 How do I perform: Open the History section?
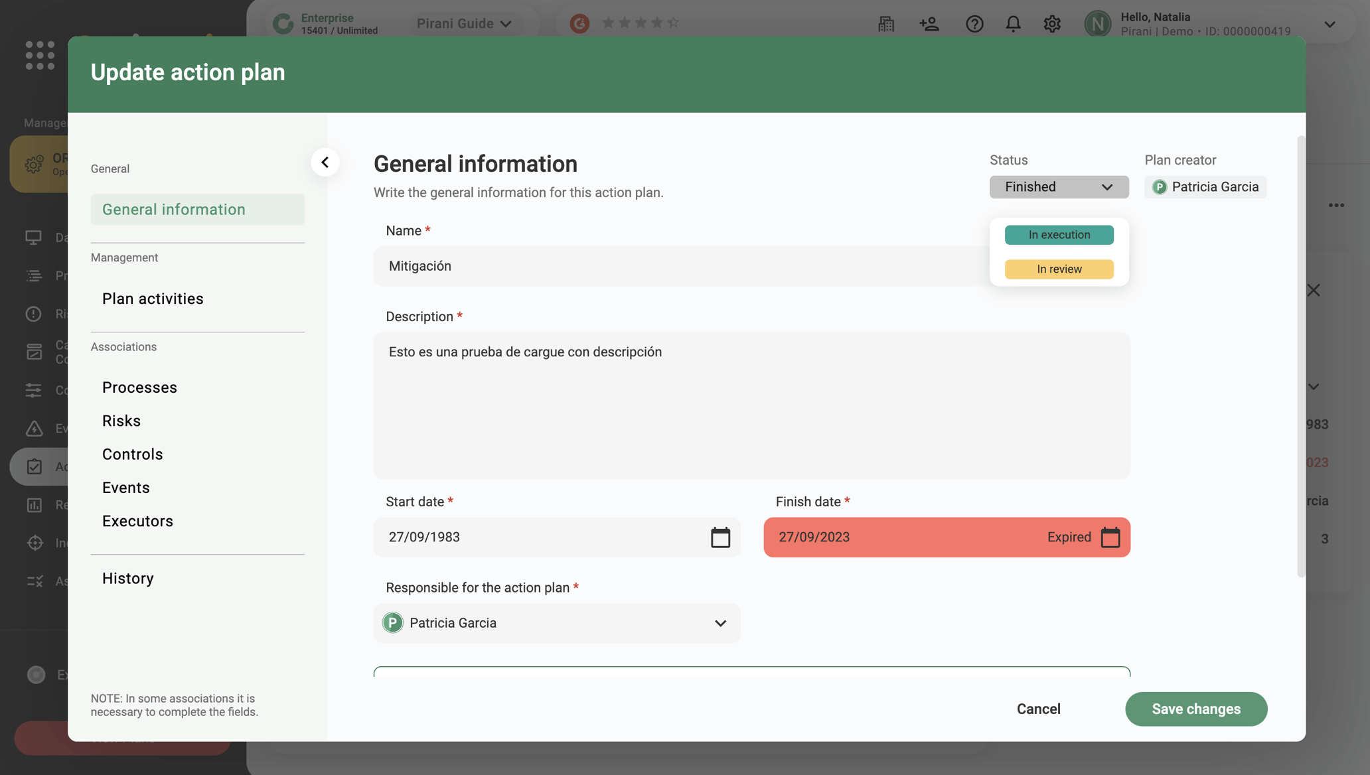click(127, 578)
